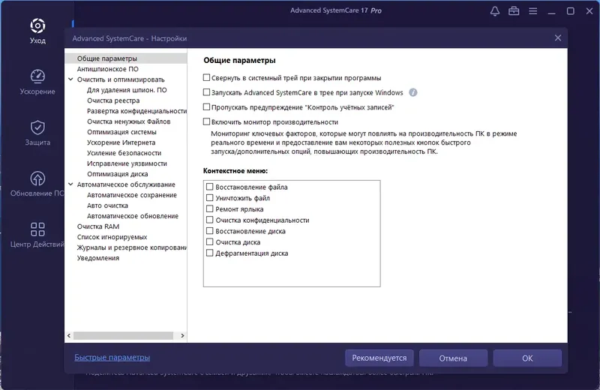This screenshot has height=390, width=600.
Task: Open Список игнорируемых settings
Action: coord(112,237)
